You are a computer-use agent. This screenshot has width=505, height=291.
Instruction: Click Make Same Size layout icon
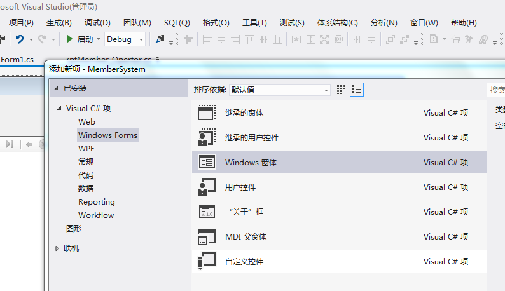(324, 39)
